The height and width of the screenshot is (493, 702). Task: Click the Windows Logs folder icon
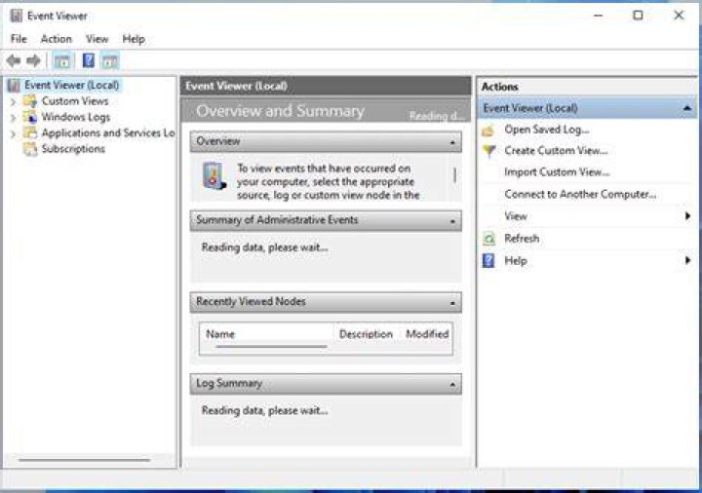(x=30, y=117)
